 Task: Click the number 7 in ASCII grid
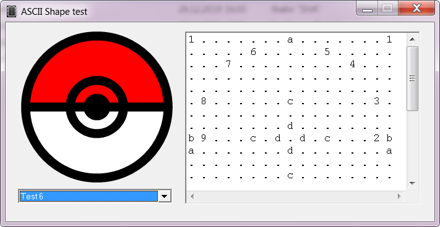(x=228, y=64)
